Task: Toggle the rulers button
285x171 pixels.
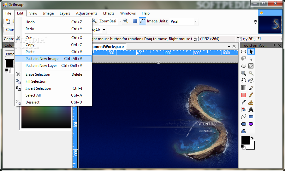Action: point(142,21)
